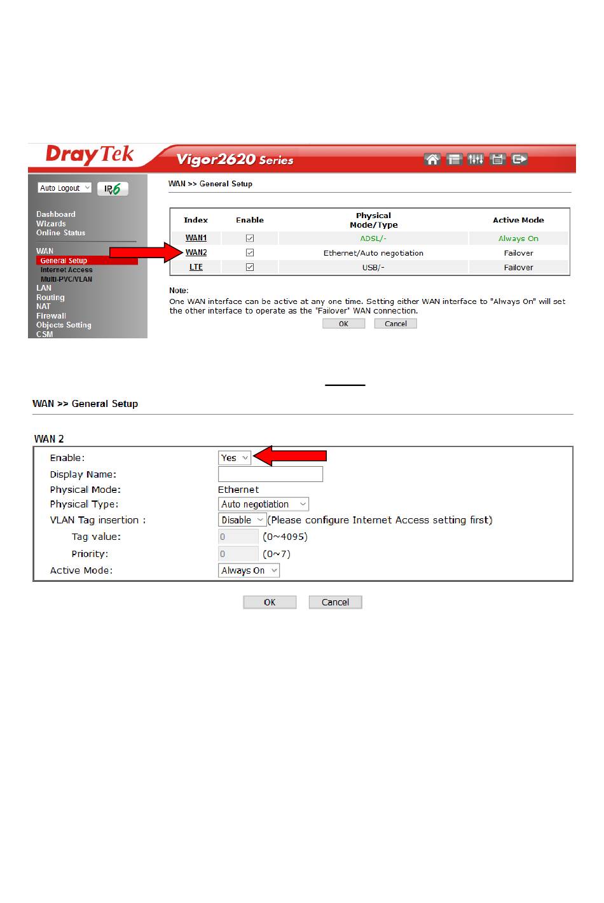Viewport: 604px width, 903px height.
Task: Open Wizards in the sidebar menu
Action: [x=51, y=224]
